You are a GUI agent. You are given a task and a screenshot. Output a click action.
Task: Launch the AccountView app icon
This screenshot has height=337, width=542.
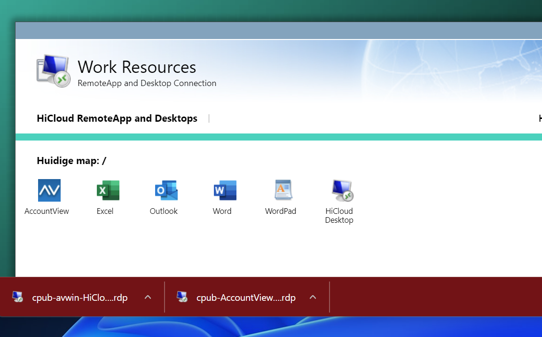[49, 190]
